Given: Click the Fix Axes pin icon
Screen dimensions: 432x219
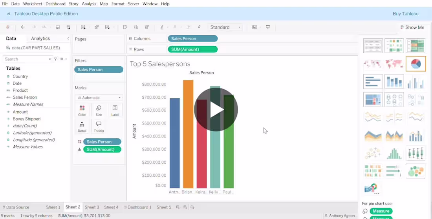Looking at the screenshot, I should [x=199, y=27].
